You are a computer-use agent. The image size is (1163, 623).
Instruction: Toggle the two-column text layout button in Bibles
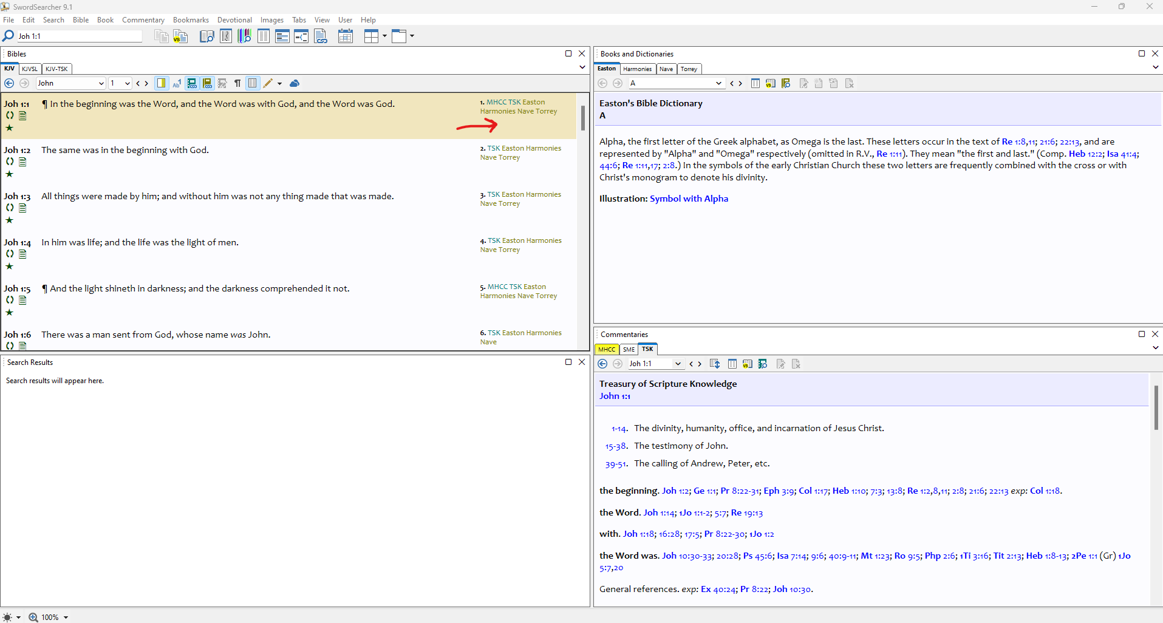click(x=253, y=83)
